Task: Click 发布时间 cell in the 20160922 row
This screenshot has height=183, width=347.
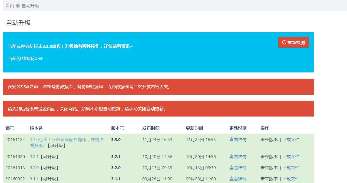Action: [157, 179]
